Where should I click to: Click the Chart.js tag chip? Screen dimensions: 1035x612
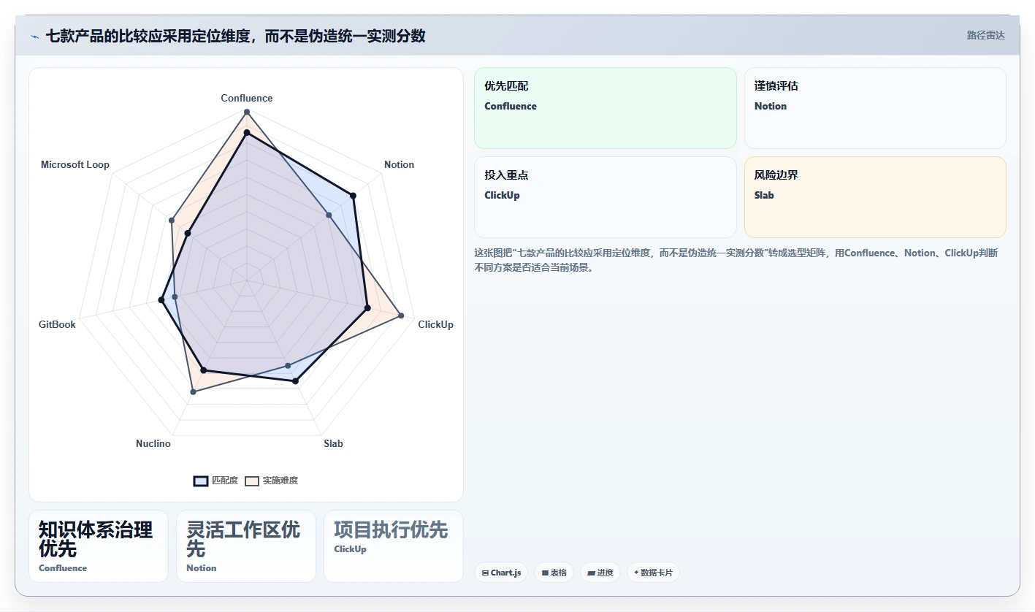[501, 573]
